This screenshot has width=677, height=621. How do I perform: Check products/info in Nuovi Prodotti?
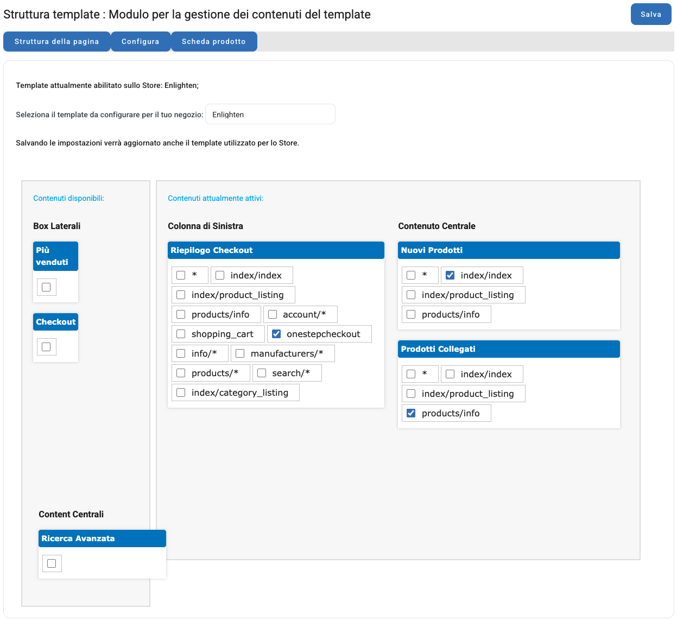click(x=411, y=314)
